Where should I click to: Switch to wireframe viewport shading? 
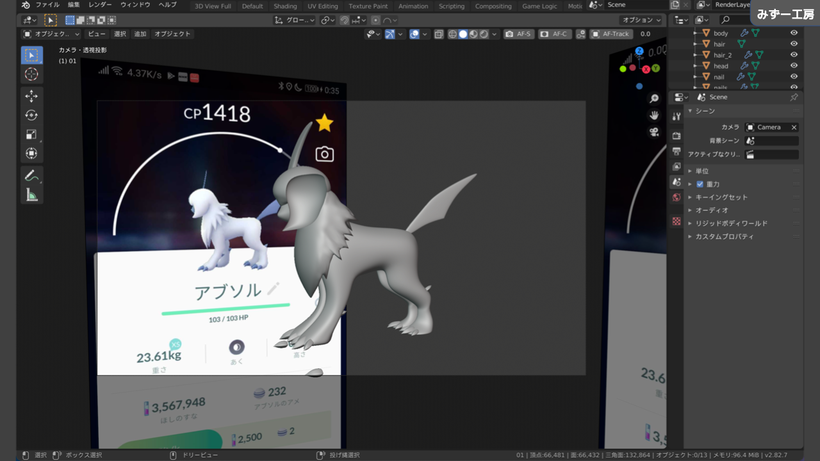pos(453,34)
